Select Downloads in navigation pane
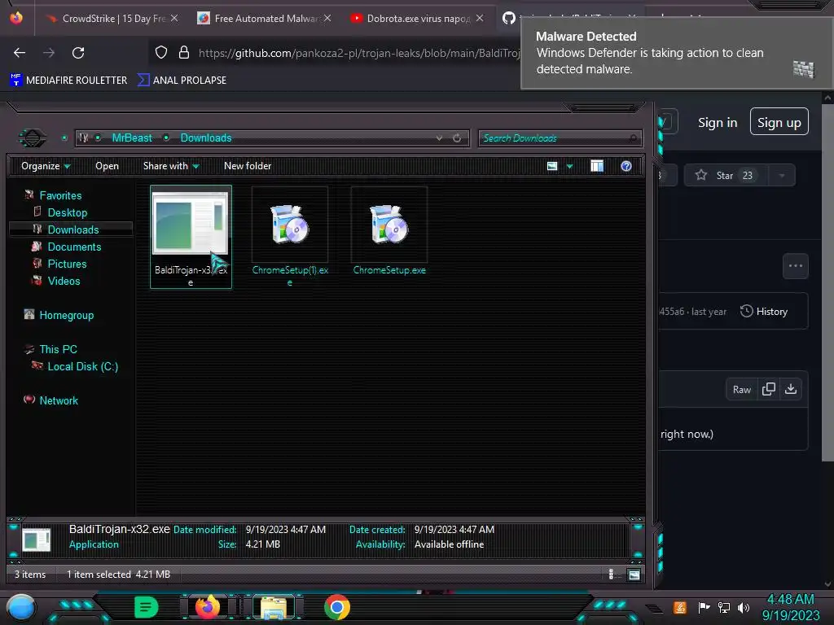Viewport: 834px width, 625px height. pos(72,229)
